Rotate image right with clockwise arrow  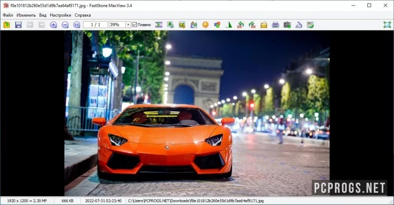(252, 25)
